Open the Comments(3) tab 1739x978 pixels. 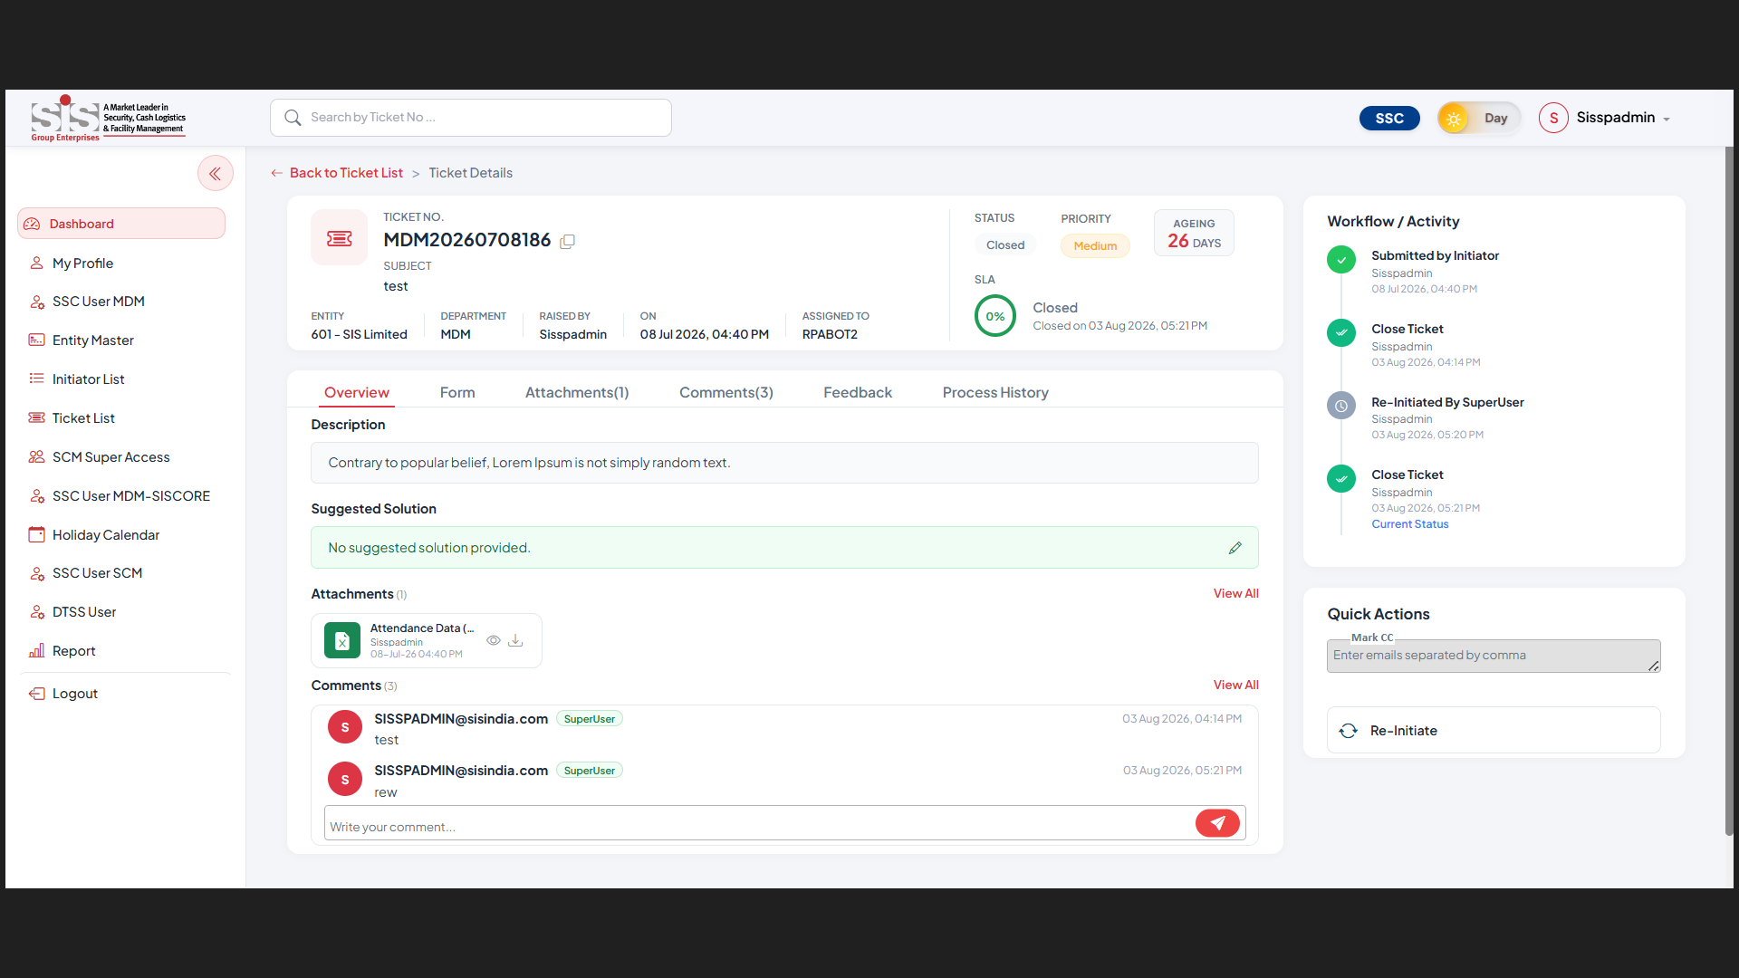(x=726, y=393)
